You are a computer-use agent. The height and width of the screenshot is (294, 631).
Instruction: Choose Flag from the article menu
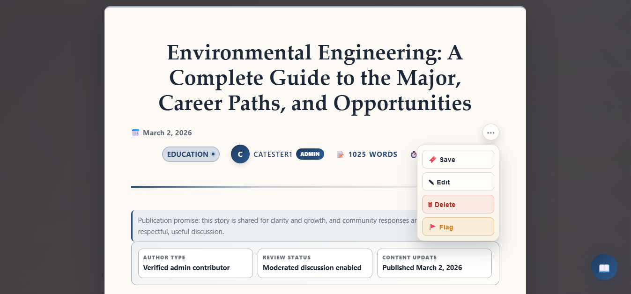458,227
